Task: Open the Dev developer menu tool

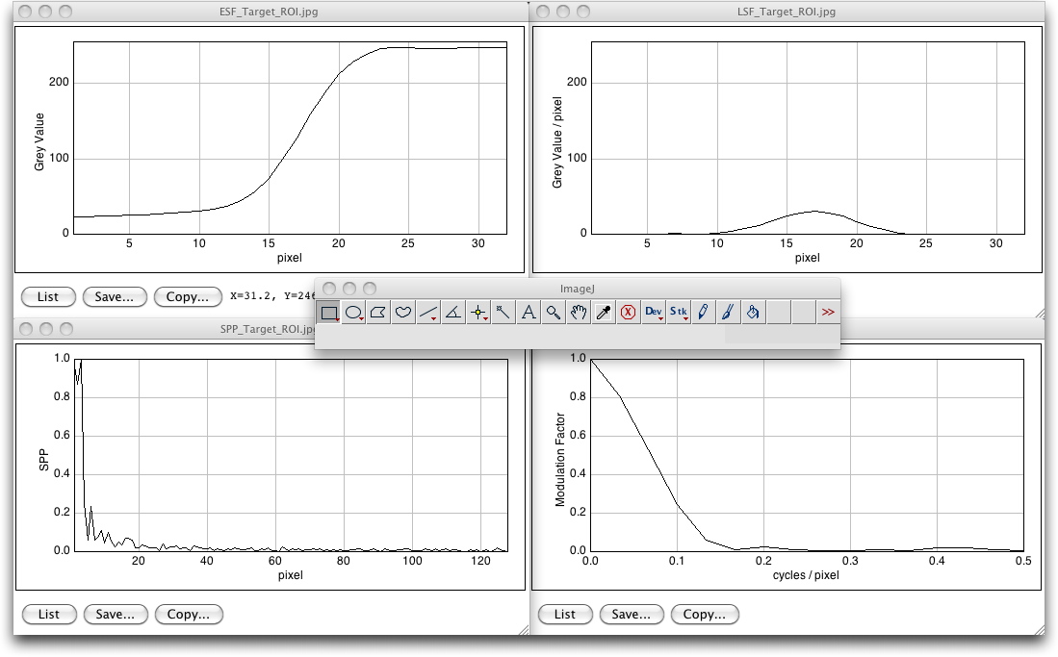Action: tap(653, 313)
